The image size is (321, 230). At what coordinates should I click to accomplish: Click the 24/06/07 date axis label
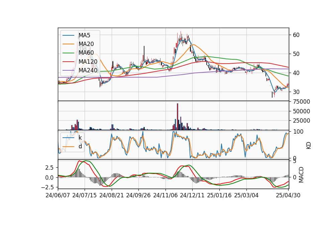(x=58, y=195)
